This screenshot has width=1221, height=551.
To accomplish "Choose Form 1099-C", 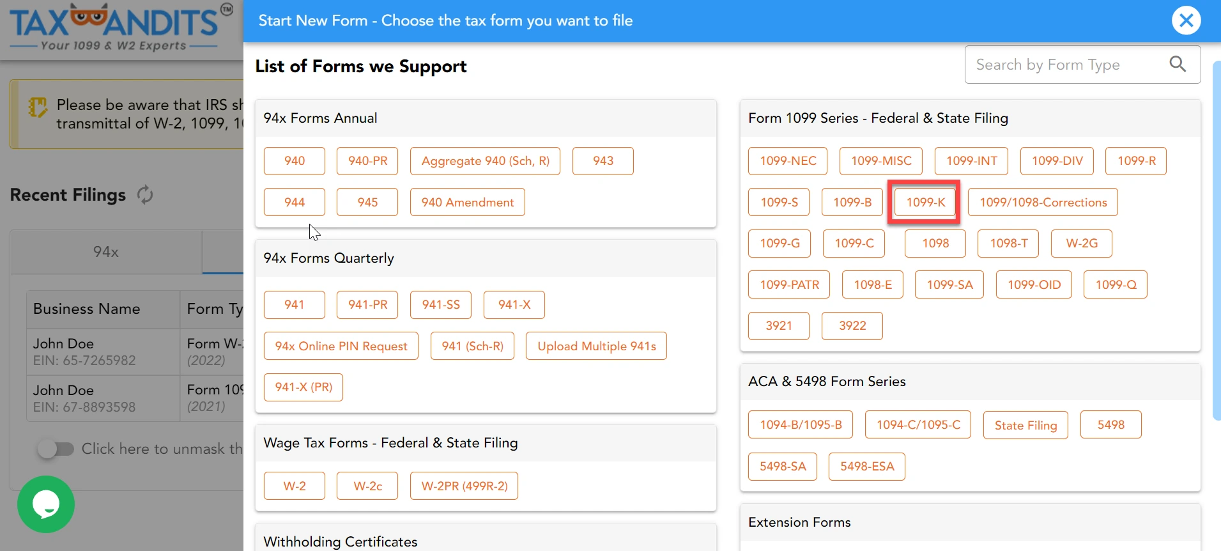I will [x=854, y=244].
